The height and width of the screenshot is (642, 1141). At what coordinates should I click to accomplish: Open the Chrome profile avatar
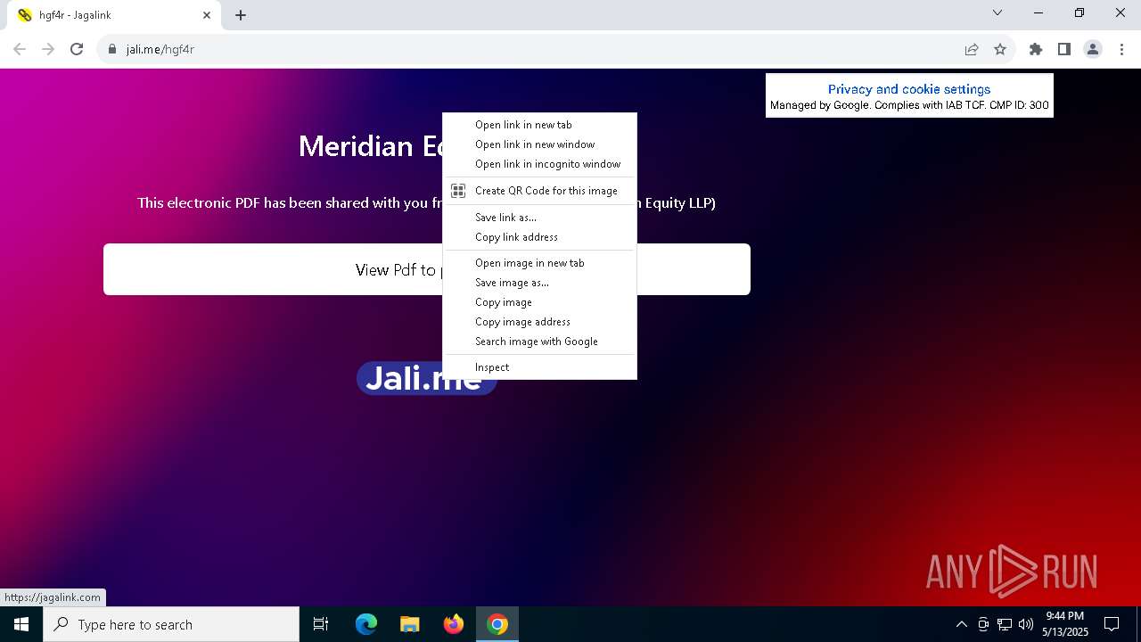point(1093,49)
